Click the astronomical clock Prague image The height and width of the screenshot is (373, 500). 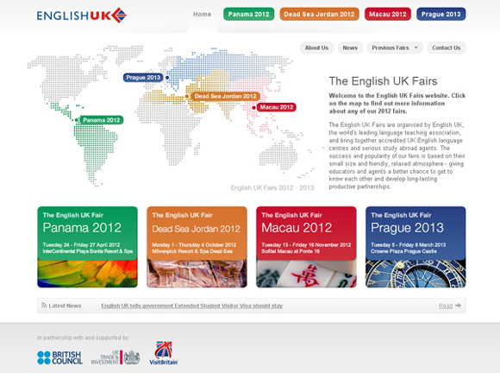point(416,274)
